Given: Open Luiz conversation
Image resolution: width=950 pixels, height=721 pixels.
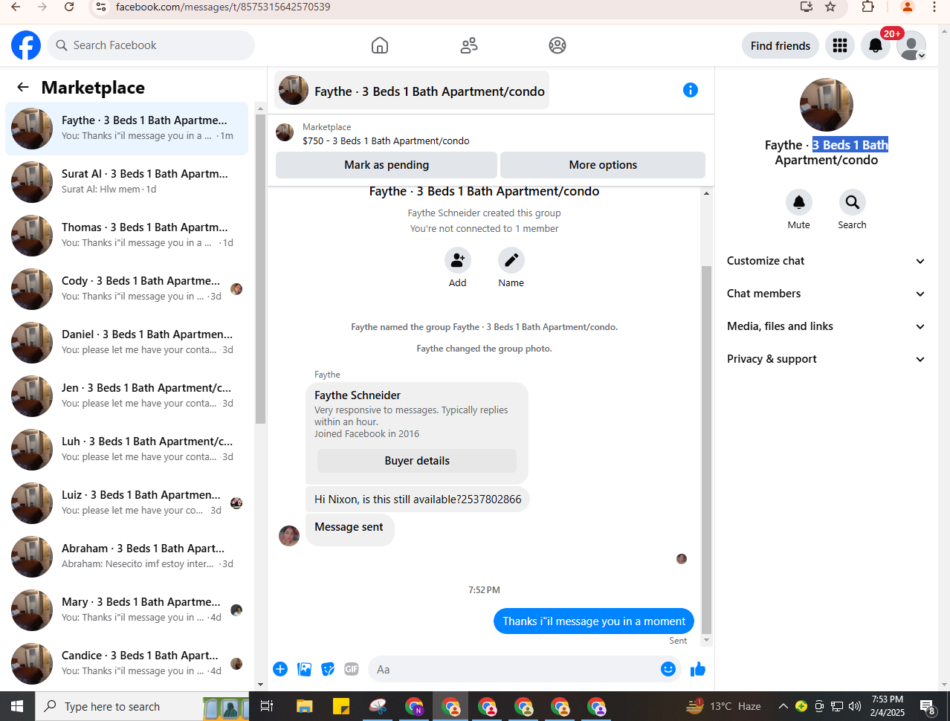Looking at the screenshot, I should click(x=127, y=503).
